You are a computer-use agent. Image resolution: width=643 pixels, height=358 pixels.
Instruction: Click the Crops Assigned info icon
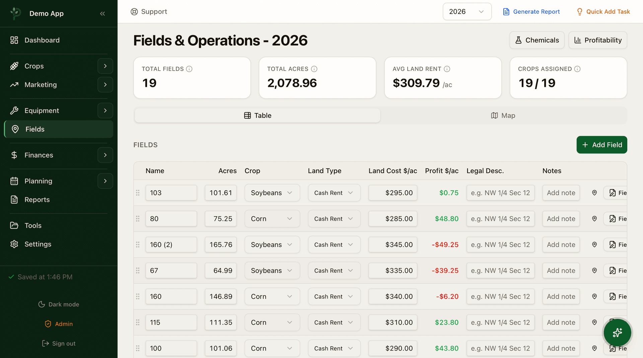[577, 69]
